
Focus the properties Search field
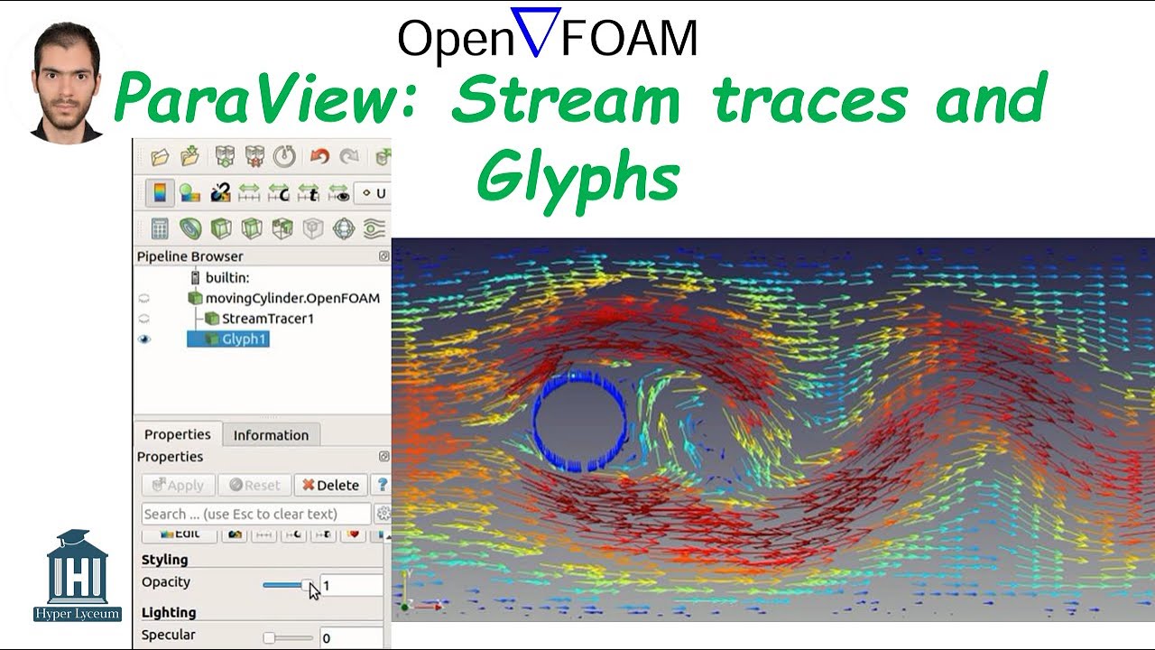tap(256, 514)
